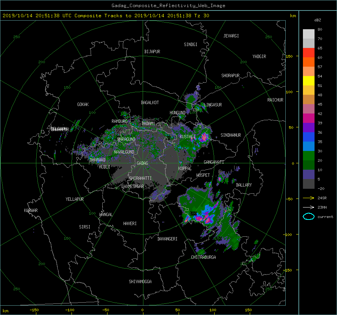
Task: Click the BAGALKOT city label
Action: point(150,103)
